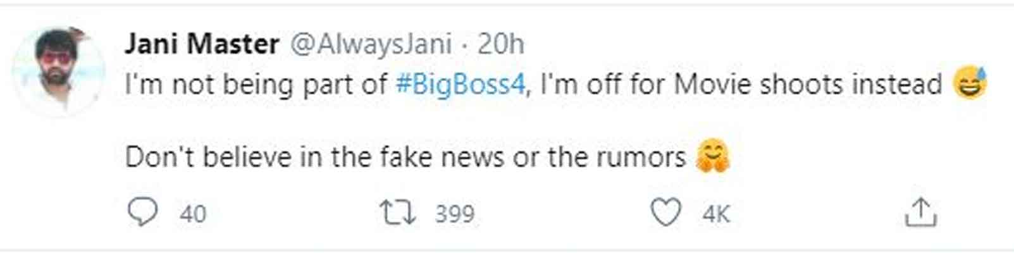Image resolution: width=1014 pixels, height=253 pixels.
Task: Click the 20h timestamp link
Action: pos(500,44)
